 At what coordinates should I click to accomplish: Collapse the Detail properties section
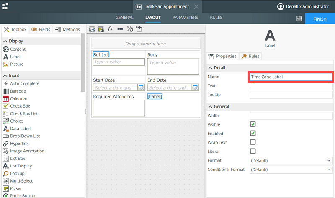click(210, 68)
